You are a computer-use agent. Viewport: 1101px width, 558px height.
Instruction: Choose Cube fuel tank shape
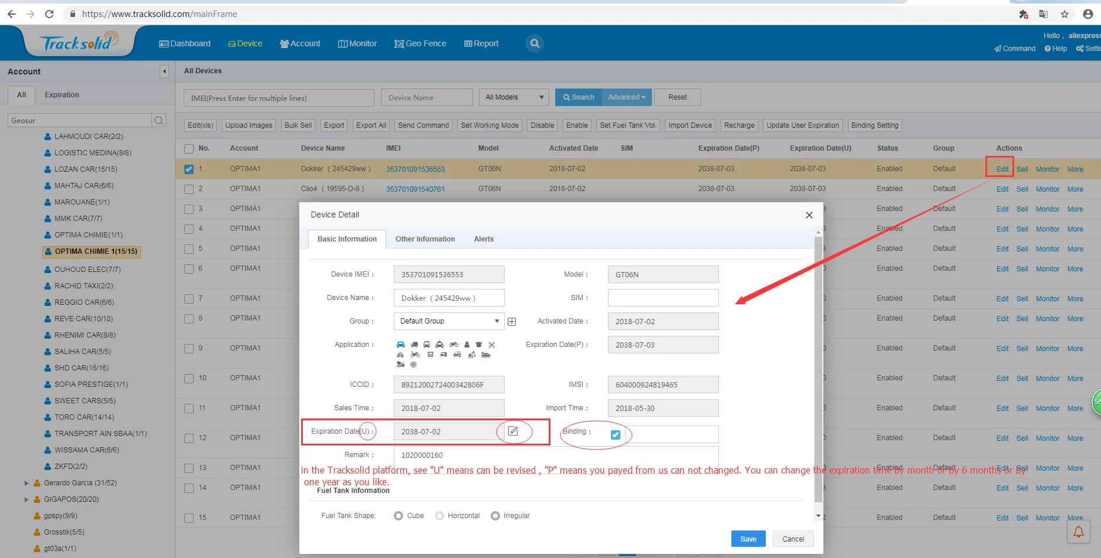[x=398, y=516]
